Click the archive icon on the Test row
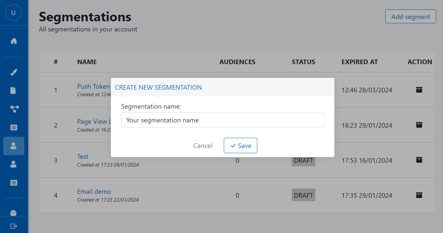 tap(419, 160)
